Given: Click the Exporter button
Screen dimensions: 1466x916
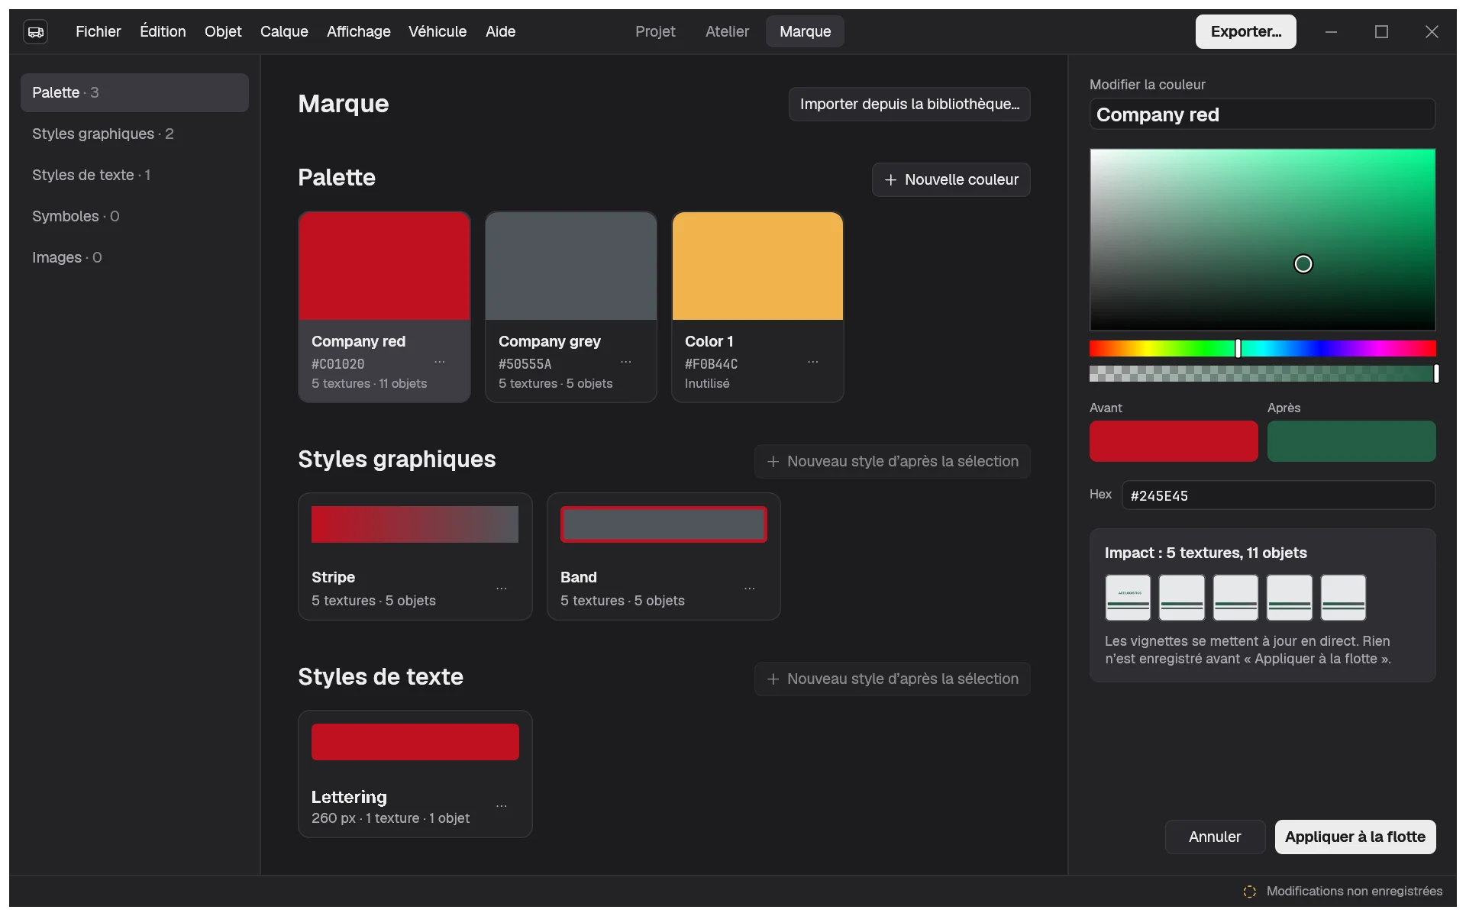Looking at the screenshot, I should (1246, 31).
